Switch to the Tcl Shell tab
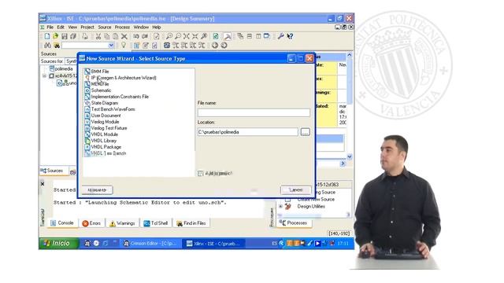Image resolution: width=504 pixels, height=283 pixels. (156, 223)
